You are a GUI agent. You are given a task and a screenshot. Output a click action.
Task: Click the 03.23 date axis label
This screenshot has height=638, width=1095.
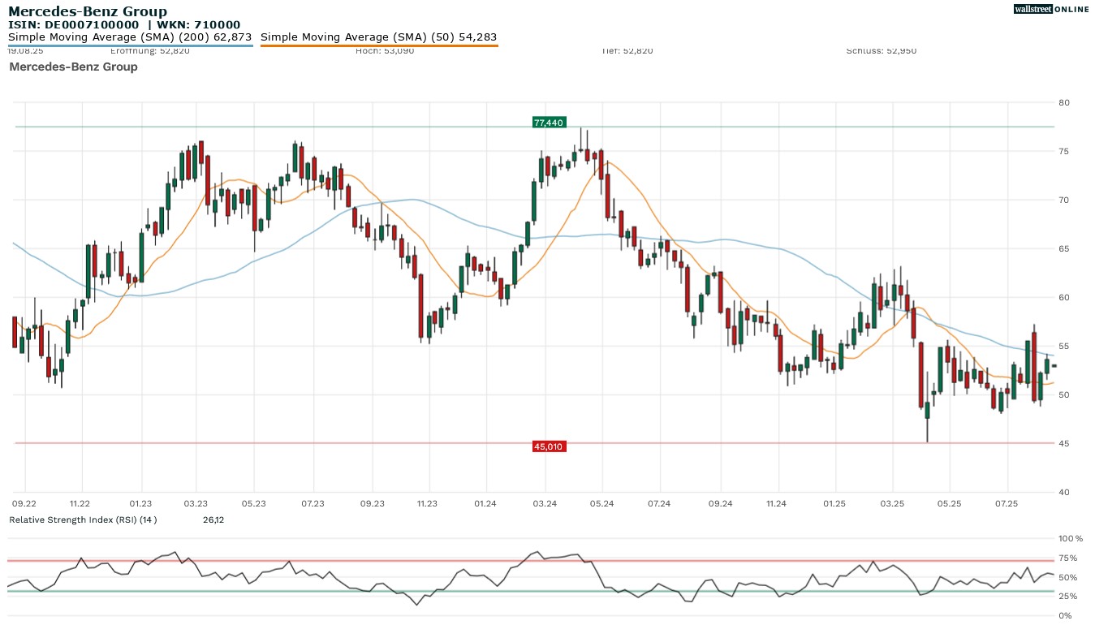click(196, 504)
